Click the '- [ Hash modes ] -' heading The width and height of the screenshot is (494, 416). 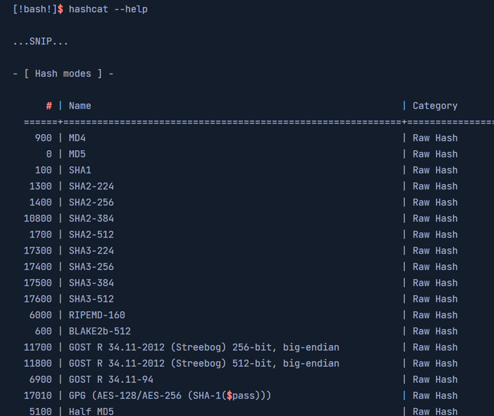tap(63, 74)
